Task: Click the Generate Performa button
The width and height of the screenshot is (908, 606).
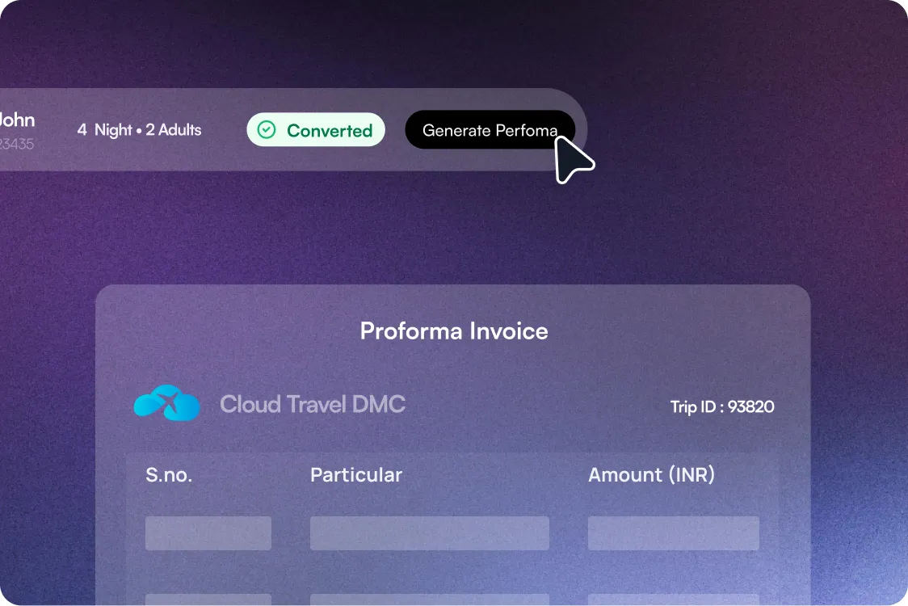Action: (490, 130)
